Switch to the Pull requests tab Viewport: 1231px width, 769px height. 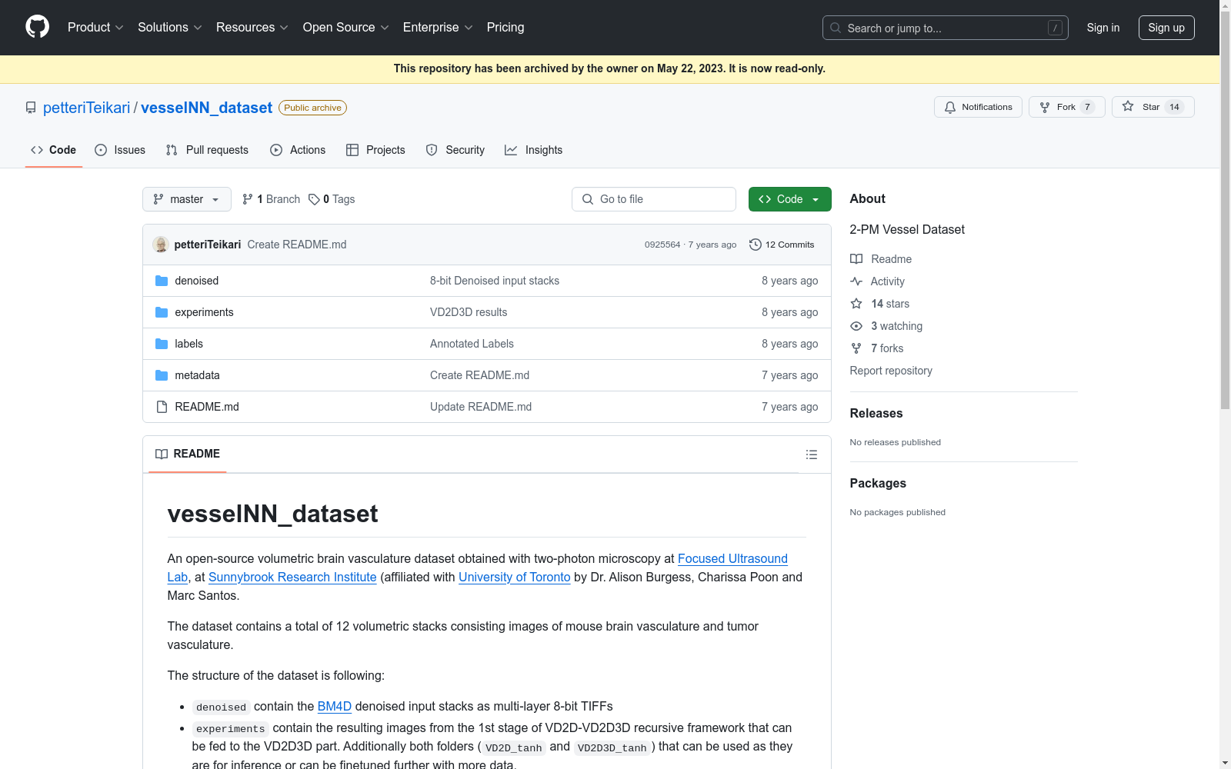click(x=207, y=150)
